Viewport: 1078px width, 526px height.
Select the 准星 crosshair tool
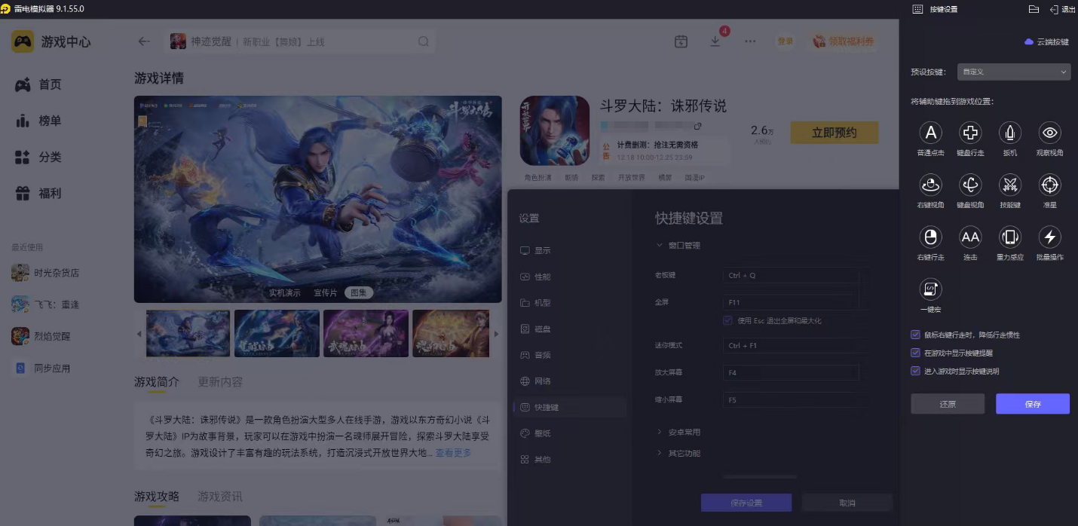1050,185
